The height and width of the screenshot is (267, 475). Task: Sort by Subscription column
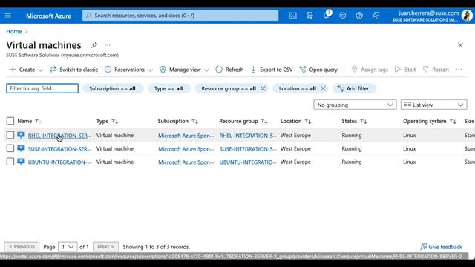[x=194, y=121]
